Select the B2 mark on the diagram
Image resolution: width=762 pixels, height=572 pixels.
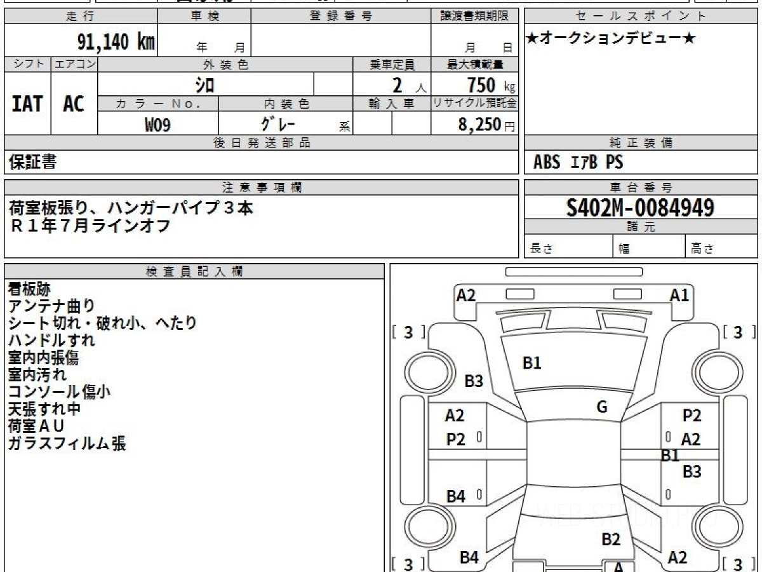click(611, 540)
